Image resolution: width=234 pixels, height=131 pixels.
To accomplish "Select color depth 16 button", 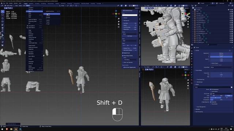I will [227, 98].
